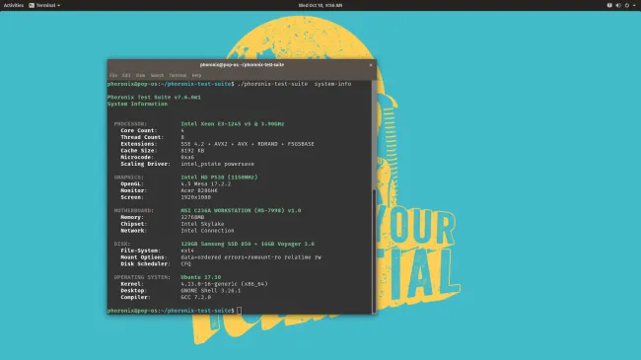641x360 pixels.
Task: Open the Help menu
Action: 196,75
